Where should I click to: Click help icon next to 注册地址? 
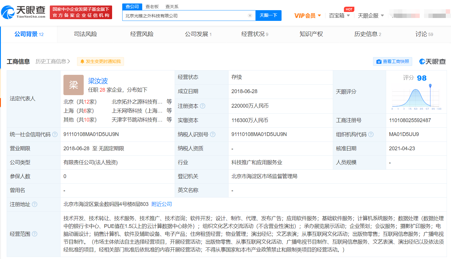click(x=34, y=204)
